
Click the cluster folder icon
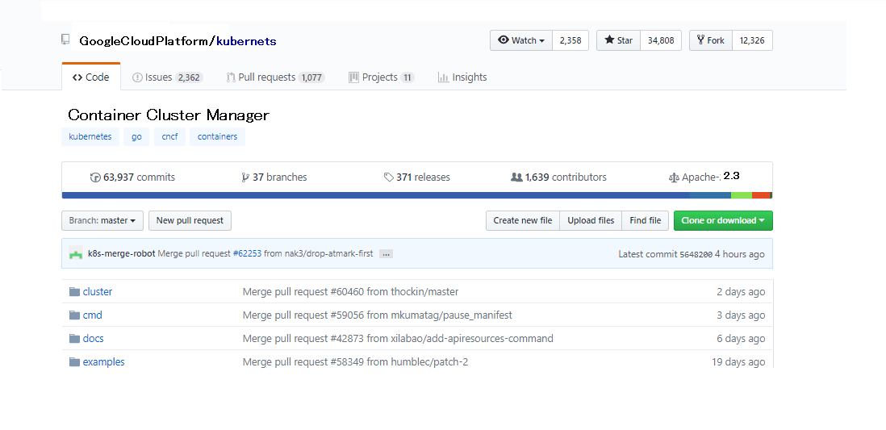[x=74, y=291]
